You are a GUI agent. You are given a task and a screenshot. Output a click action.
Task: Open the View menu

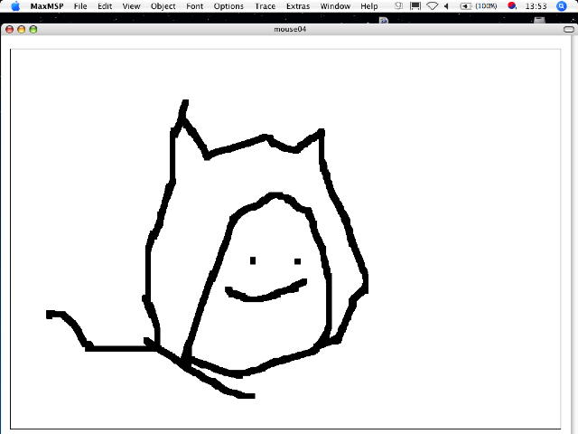pos(131,6)
